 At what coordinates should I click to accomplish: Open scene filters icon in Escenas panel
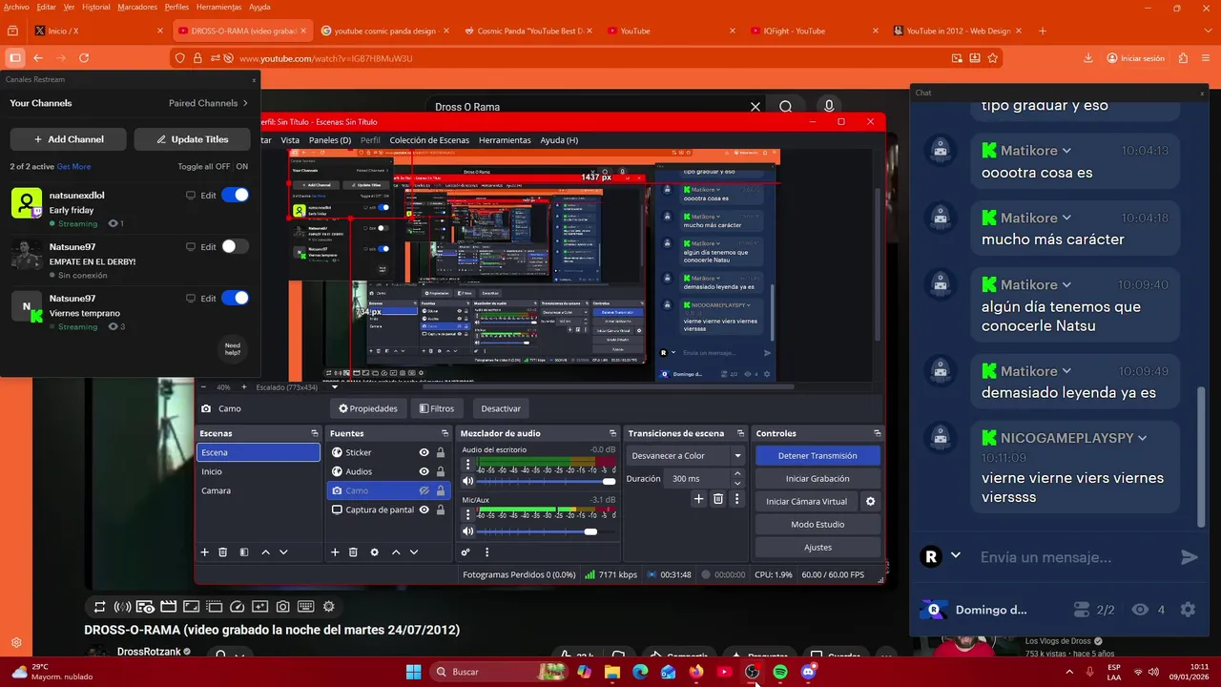coord(244,552)
